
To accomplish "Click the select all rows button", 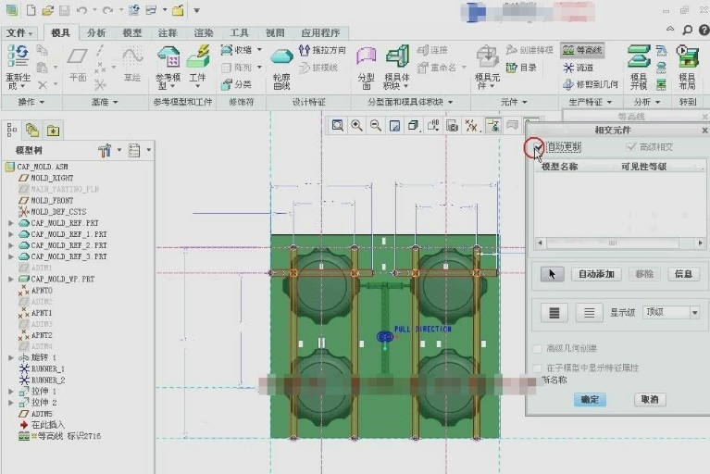I will (554, 312).
